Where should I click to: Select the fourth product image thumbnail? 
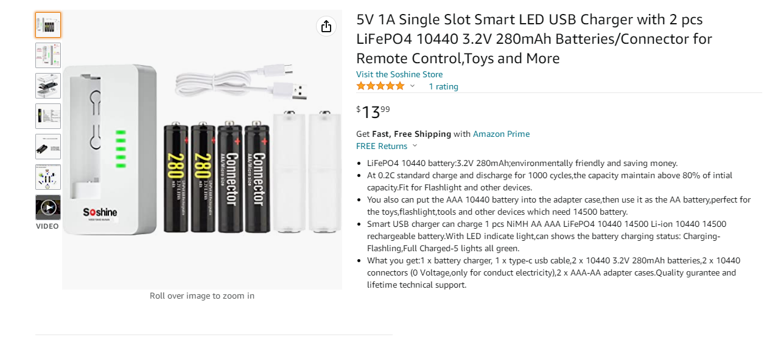tap(48, 116)
